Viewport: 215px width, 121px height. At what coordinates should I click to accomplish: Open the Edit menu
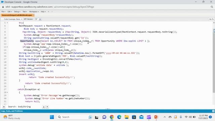(10, 12)
